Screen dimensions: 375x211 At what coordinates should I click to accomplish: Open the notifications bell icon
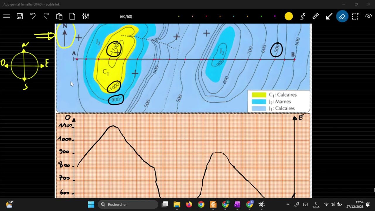click(x=368, y=204)
